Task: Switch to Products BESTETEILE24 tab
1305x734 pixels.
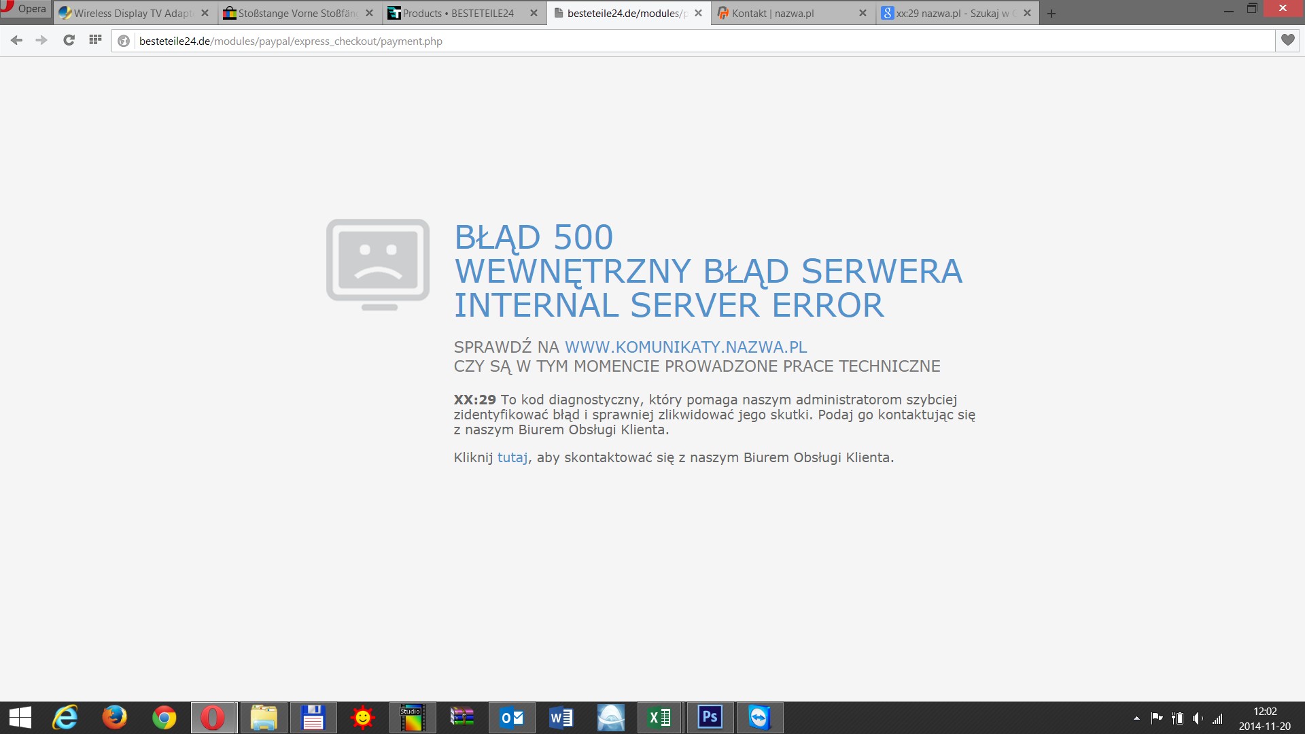Action: (x=457, y=14)
